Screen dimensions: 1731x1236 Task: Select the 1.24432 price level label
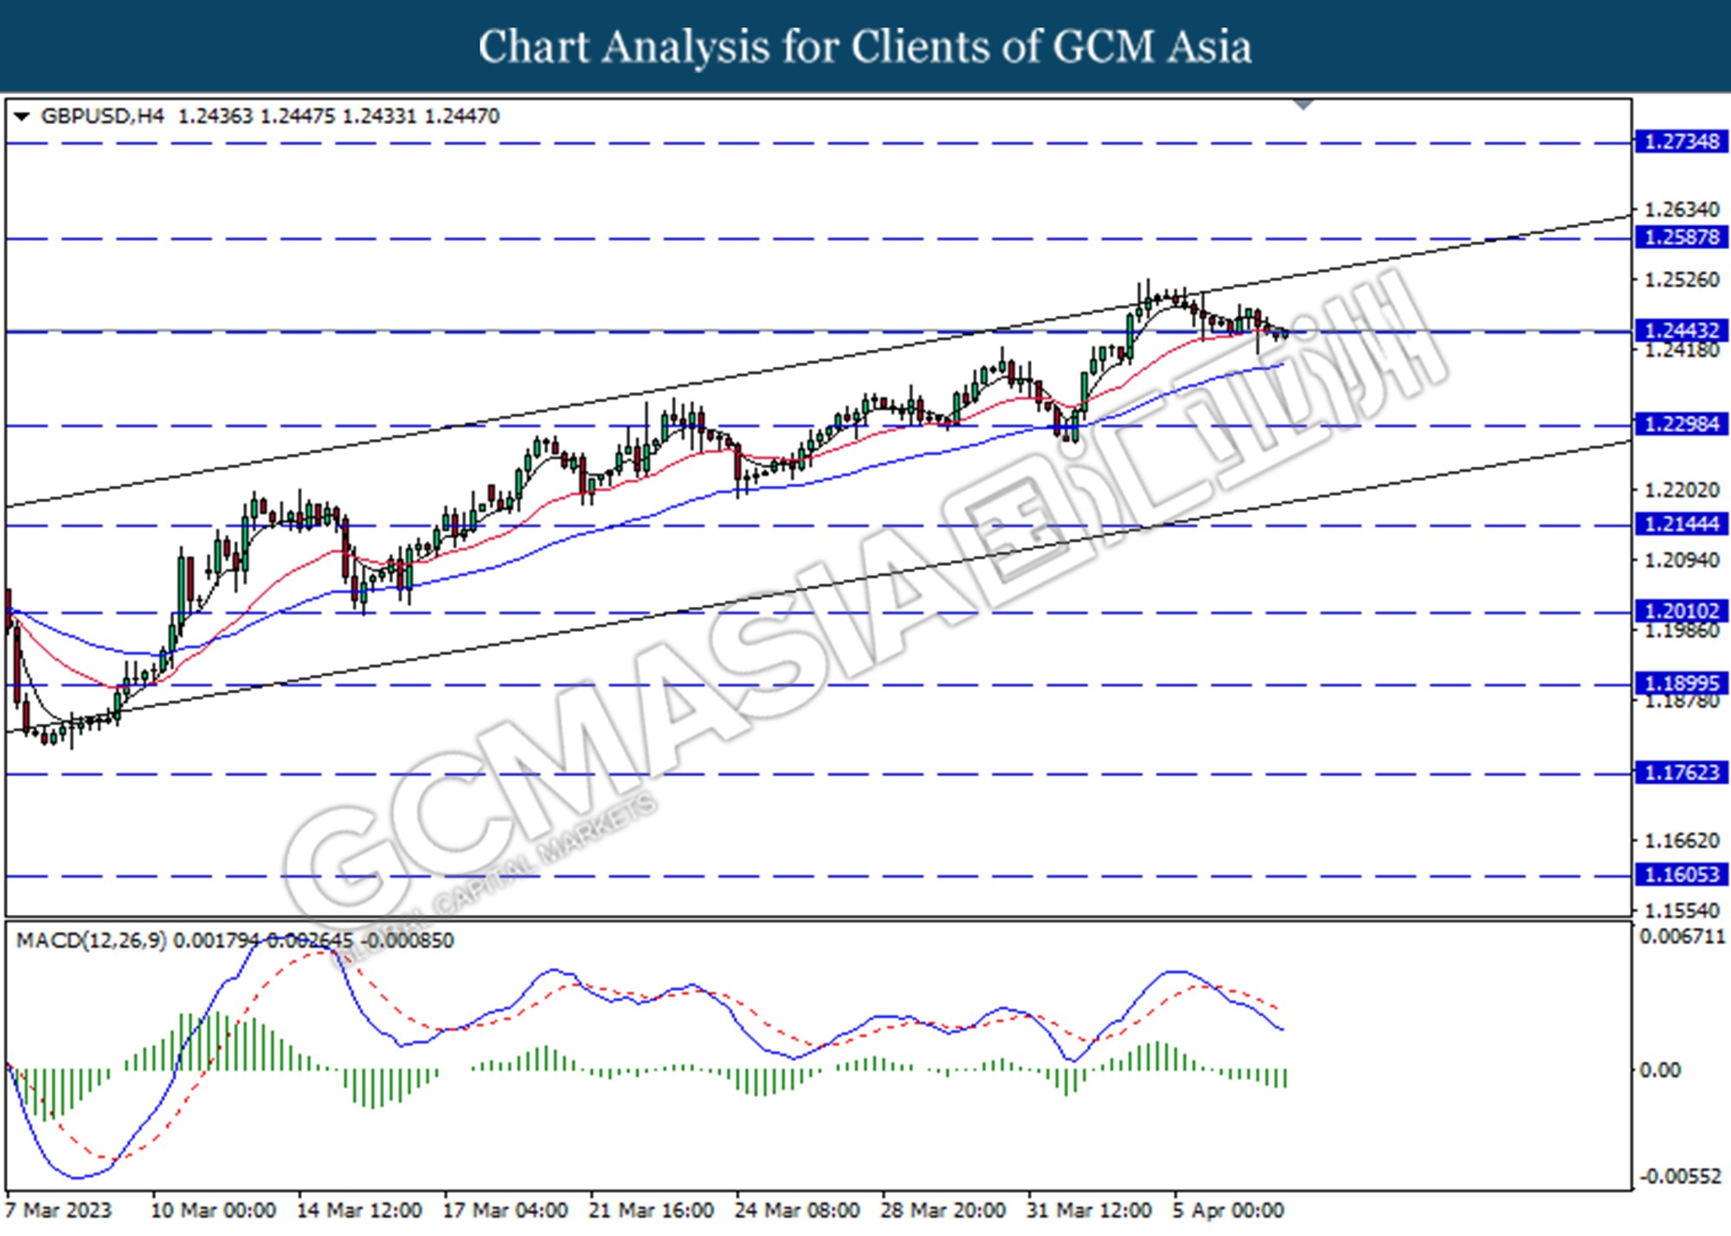[1681, 331]
